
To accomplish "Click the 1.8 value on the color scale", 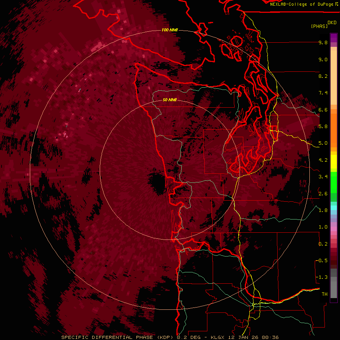I will click(323, 210).
